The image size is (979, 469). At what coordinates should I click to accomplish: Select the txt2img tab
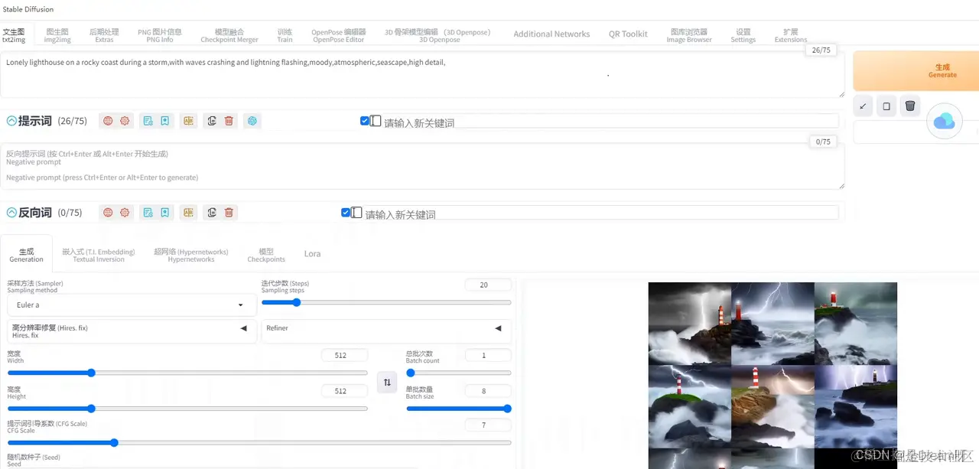(14, 35)
